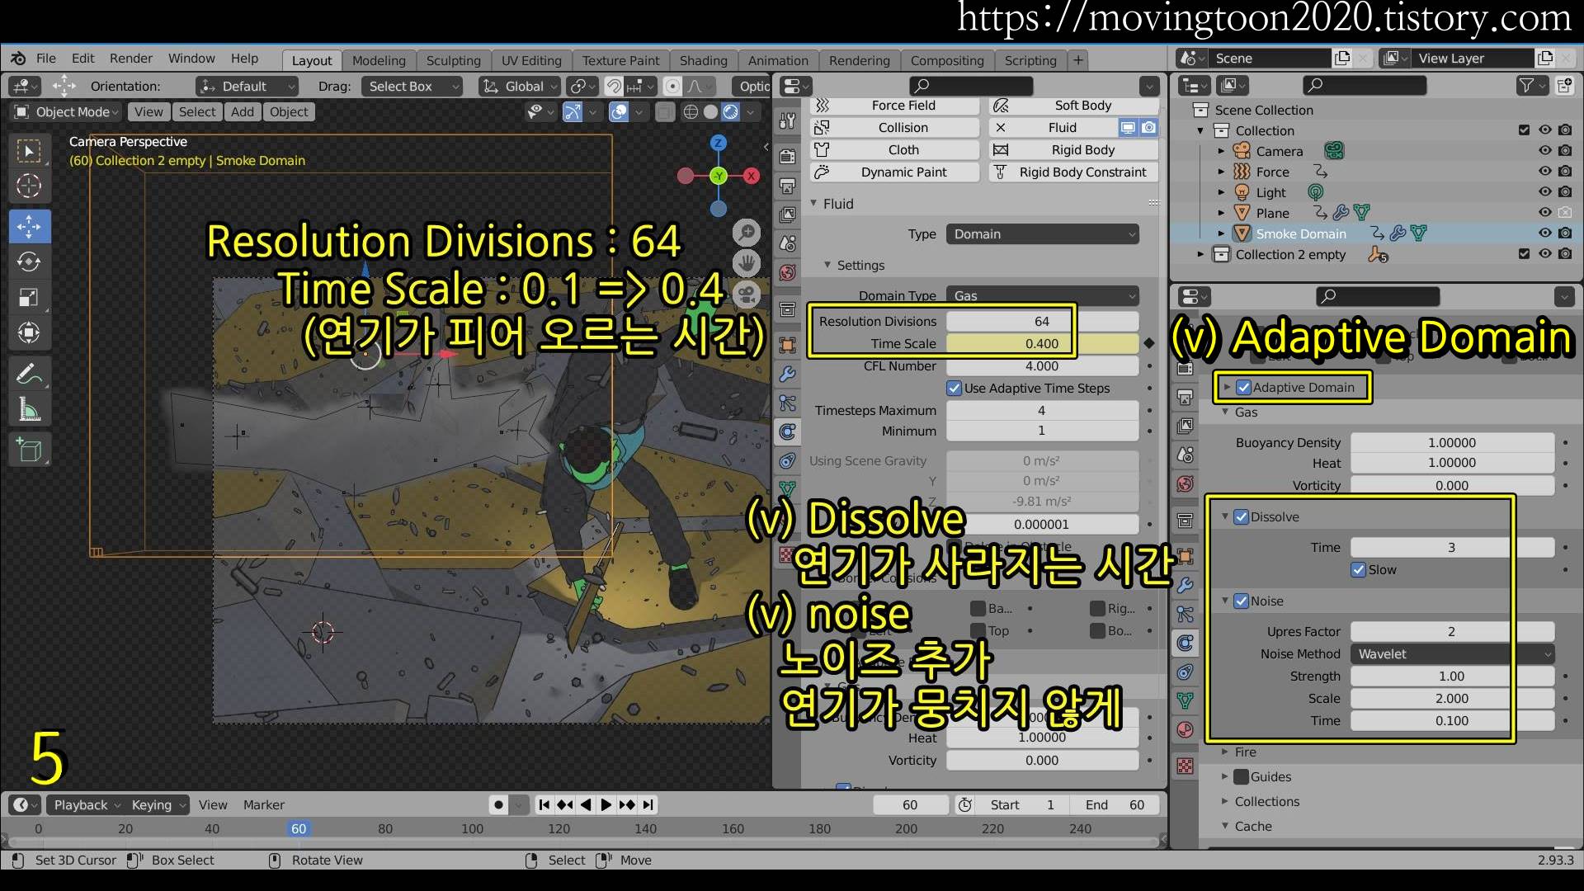Click the Select Box tool icon

point(29,150)
